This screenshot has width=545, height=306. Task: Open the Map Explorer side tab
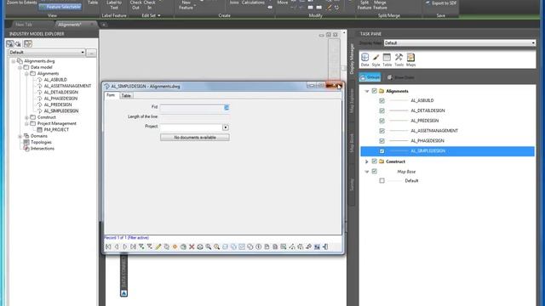click(352, 100)
